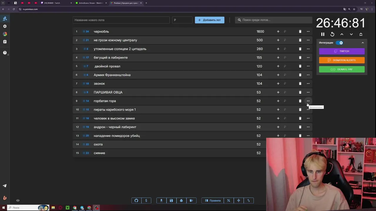Focus the Поиск среди лотов search box

(x=273, y=20)
